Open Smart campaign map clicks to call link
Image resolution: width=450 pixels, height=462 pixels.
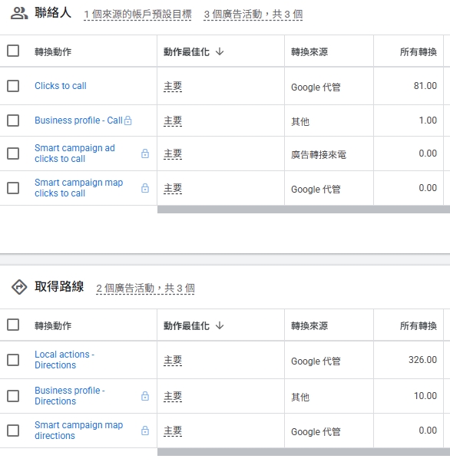(x=79, y=188)
